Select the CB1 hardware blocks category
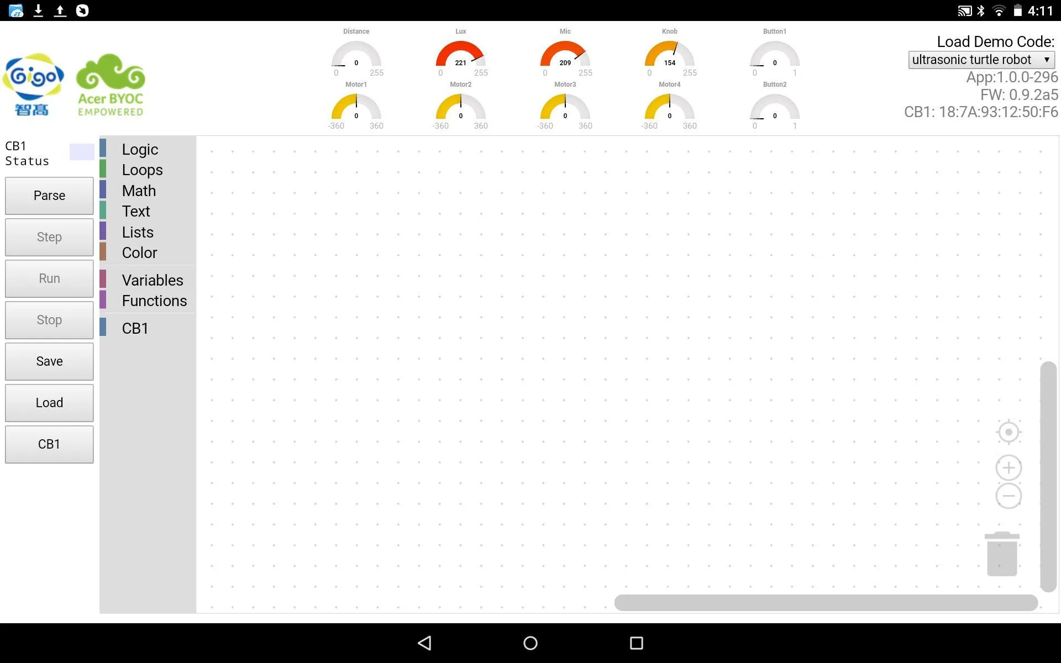 pos(134,328)
